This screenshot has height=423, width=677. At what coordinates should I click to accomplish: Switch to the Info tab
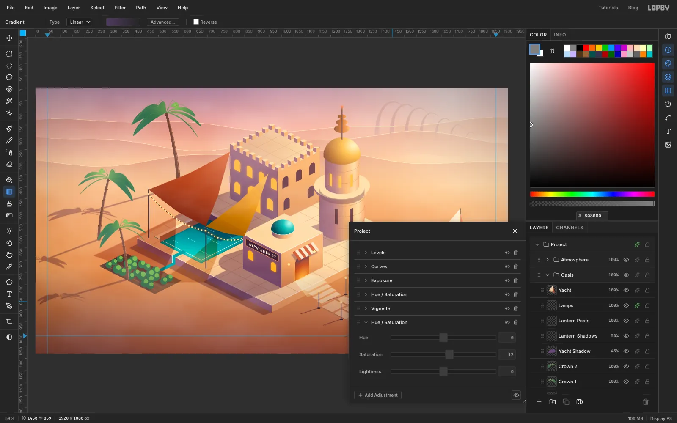coord(560,35)
